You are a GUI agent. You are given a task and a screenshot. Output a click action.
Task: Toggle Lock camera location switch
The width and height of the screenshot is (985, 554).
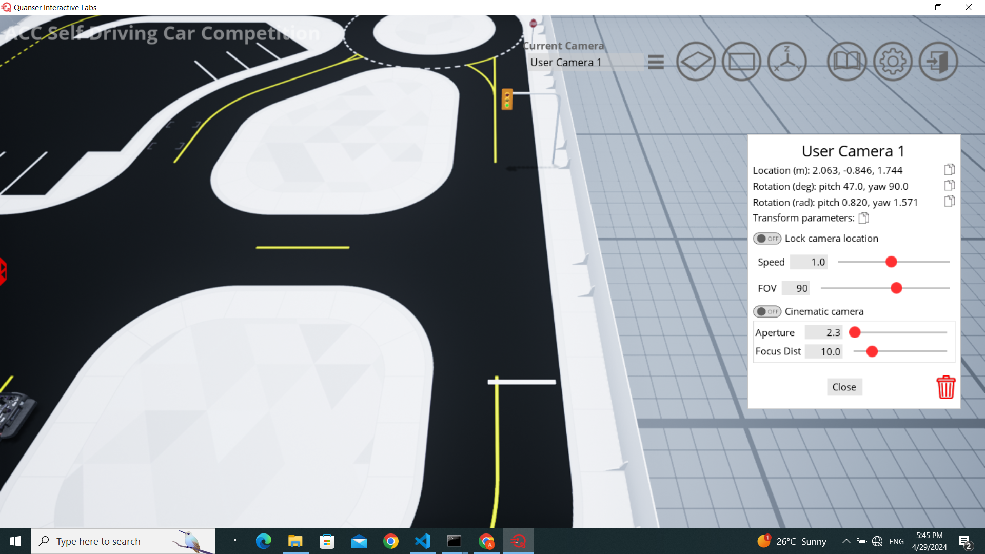[x=767, y=239]
